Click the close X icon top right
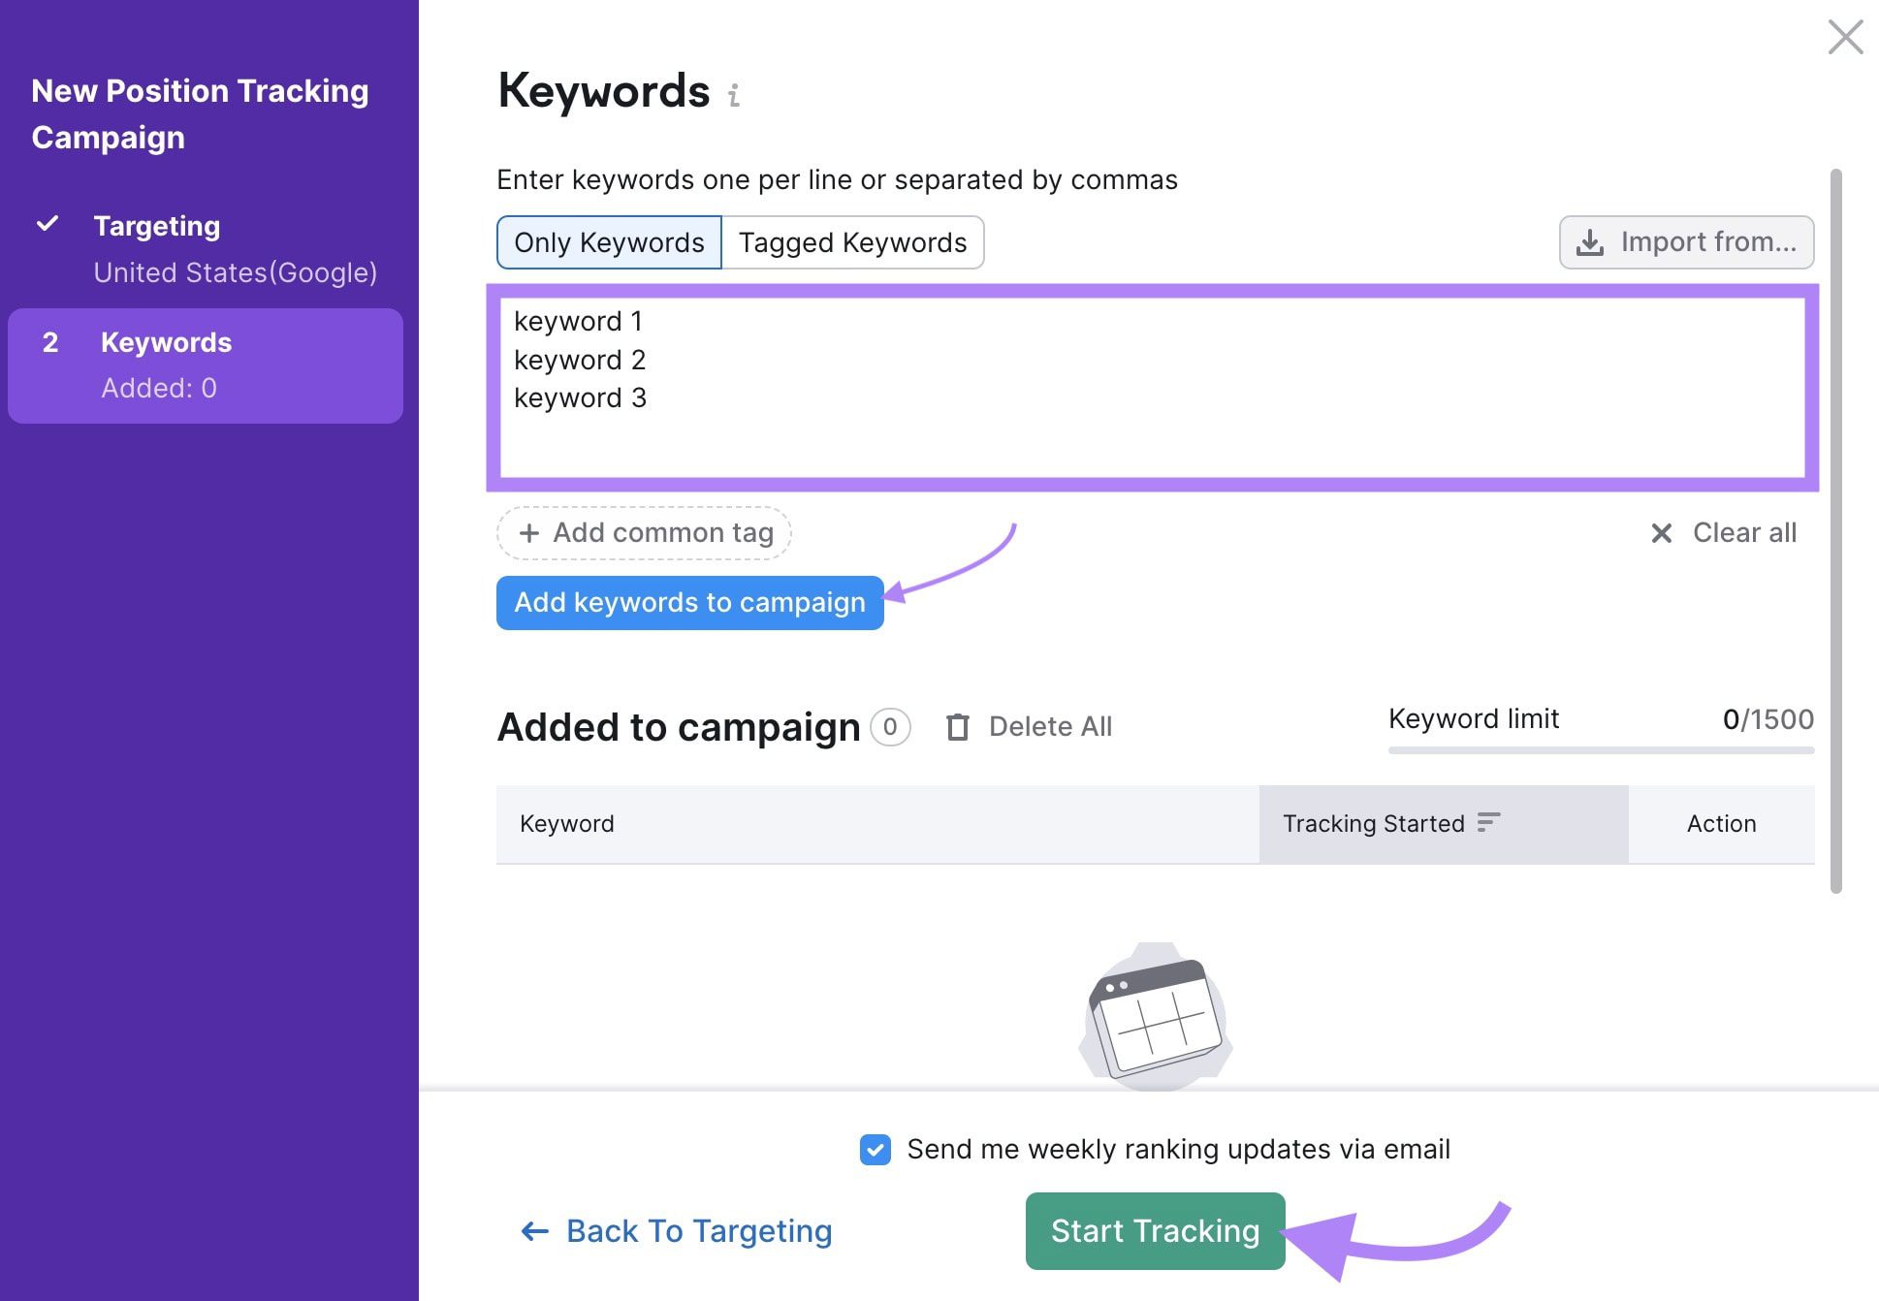 point(1843,36)
